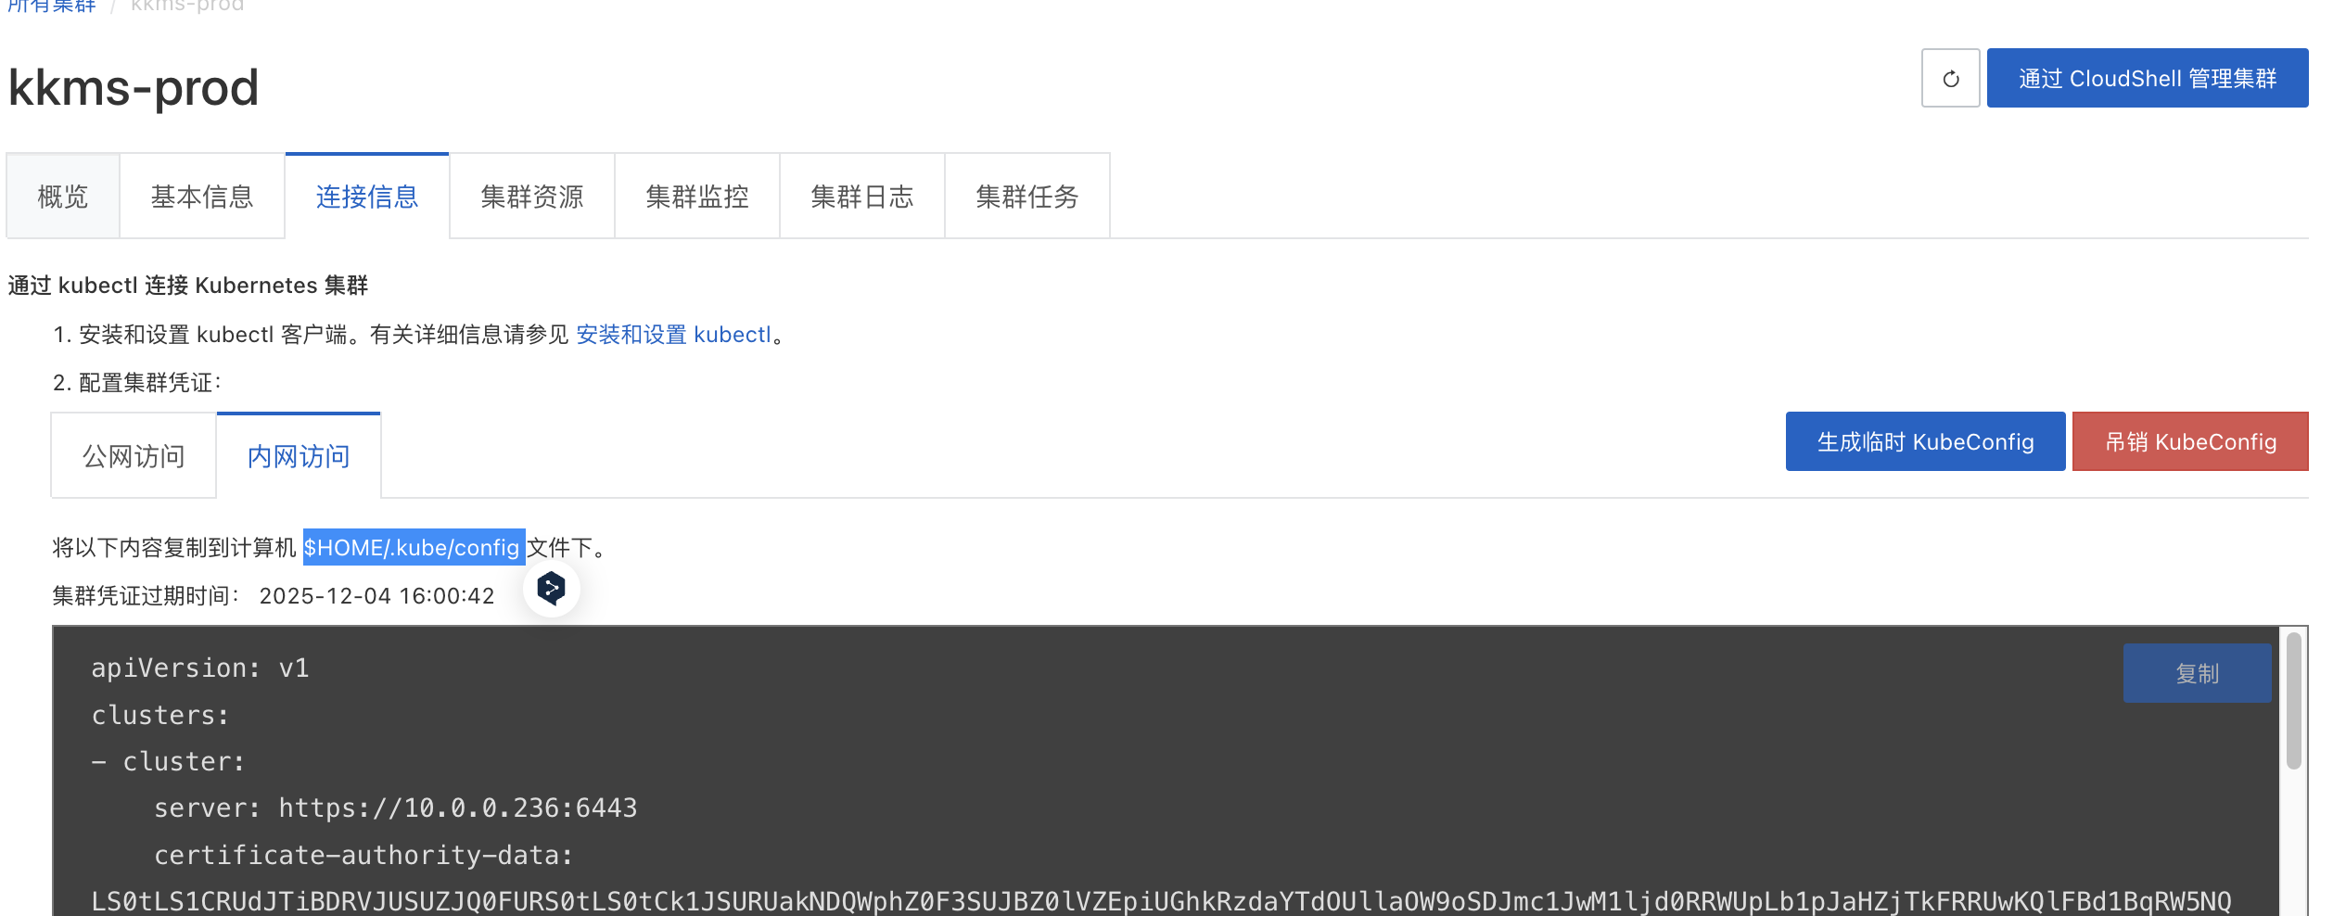Click 吊销 KubeConfig button
The image size is (2346, 916).
[2190, 441]
